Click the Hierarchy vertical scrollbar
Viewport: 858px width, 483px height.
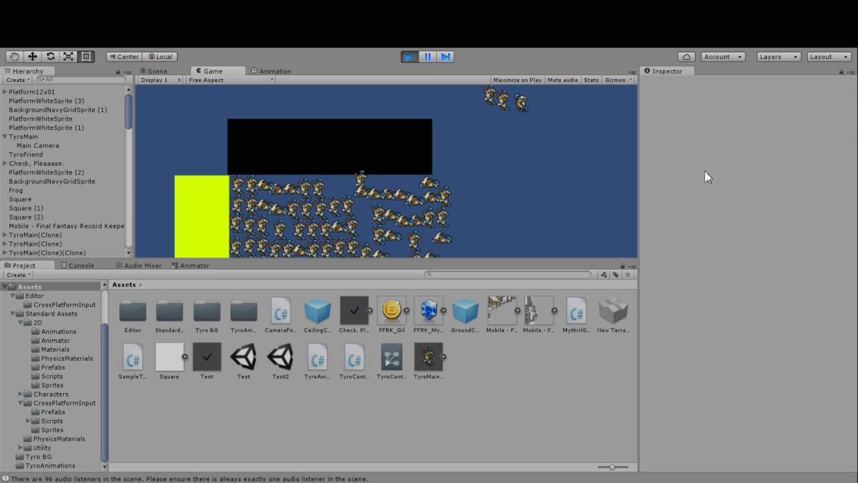tap(128, 111)
